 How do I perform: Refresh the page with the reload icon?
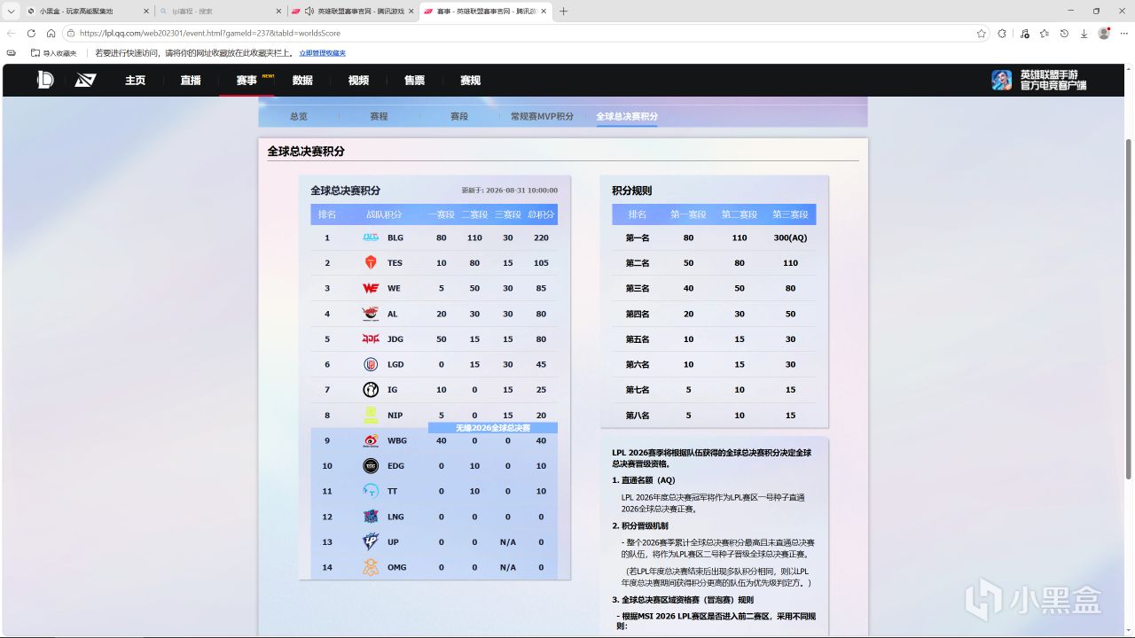click(31, 34)
